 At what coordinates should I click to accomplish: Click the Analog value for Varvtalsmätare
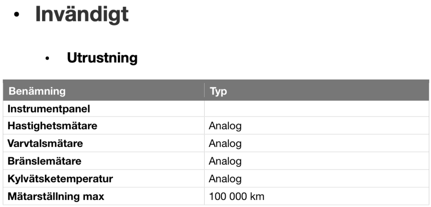tap(225, 144)
